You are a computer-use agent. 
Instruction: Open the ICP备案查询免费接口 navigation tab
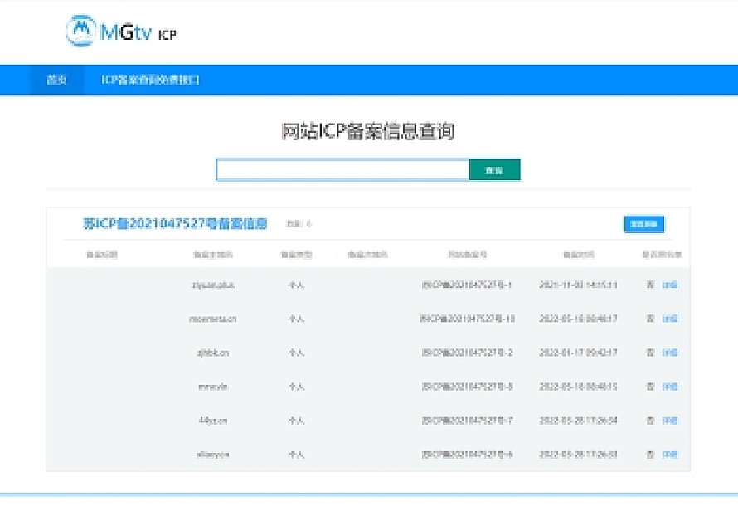(x=153, y=80)
